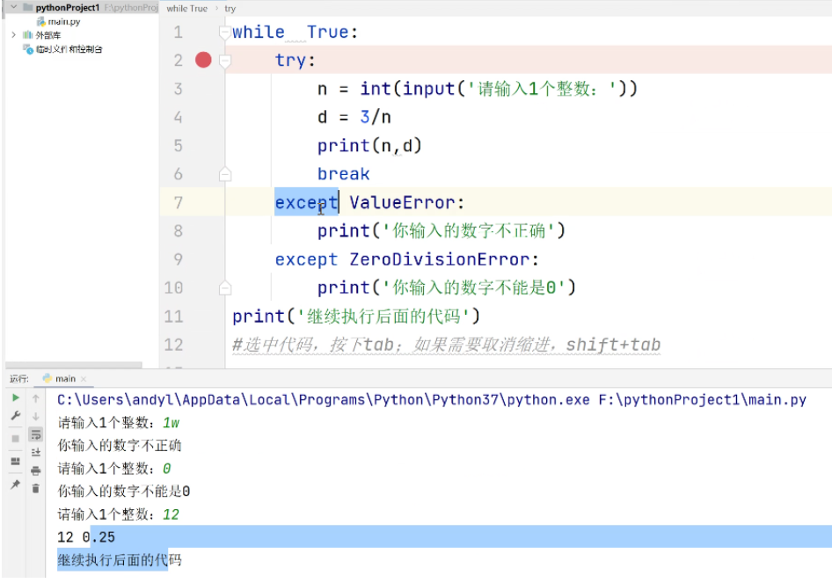Click the green Rerun button in Run panel
832x583 pixels.
click(15, 398)
